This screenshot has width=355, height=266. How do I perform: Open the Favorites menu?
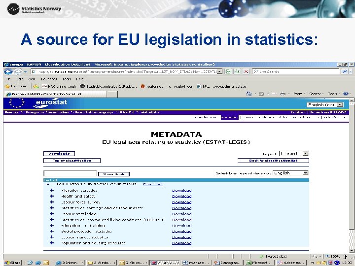coord(49,79)
